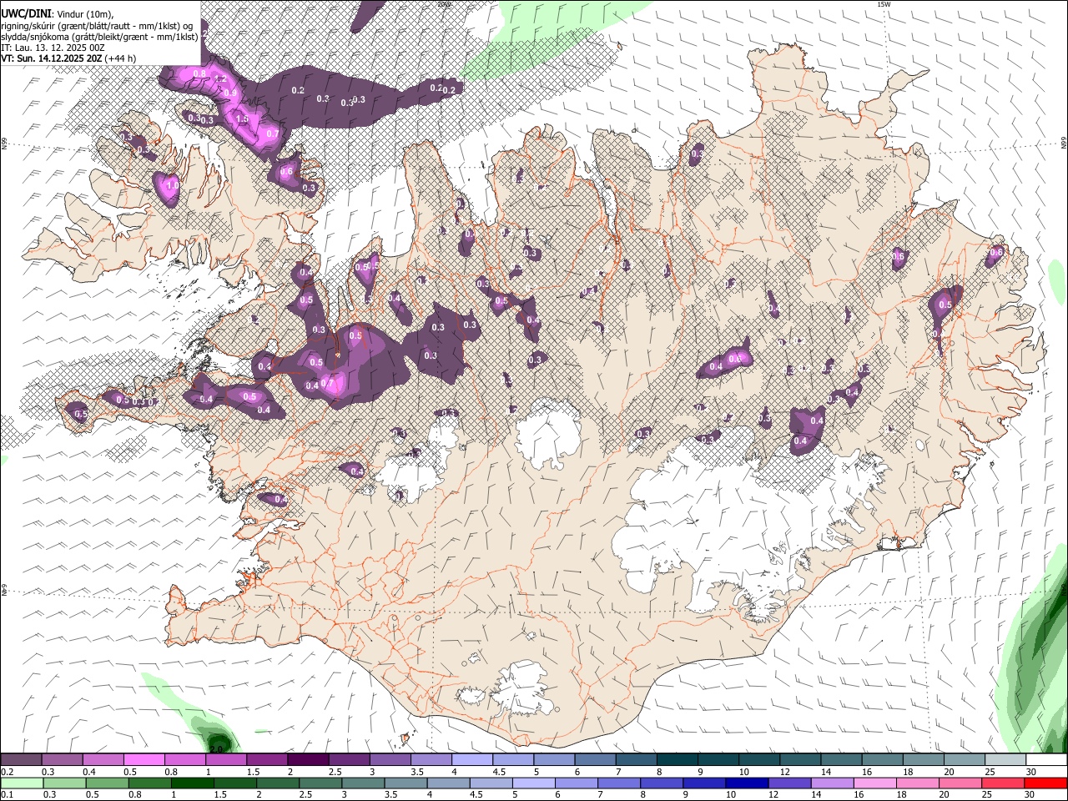
Task: Click the darkest purple swatch in snow scale
Action: (307, 759)
